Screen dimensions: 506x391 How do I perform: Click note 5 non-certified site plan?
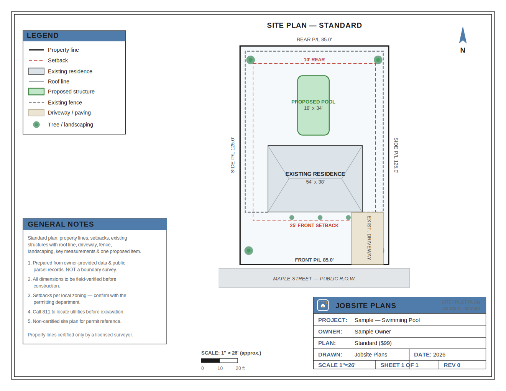74,321
